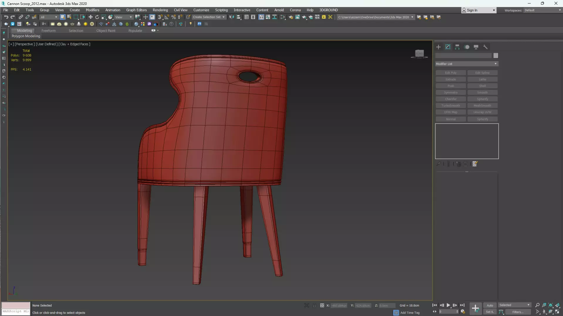This screenshot has height=316, width=563.
Task: Open the Hierarchy command panel tab
Action: pos(457,47)
